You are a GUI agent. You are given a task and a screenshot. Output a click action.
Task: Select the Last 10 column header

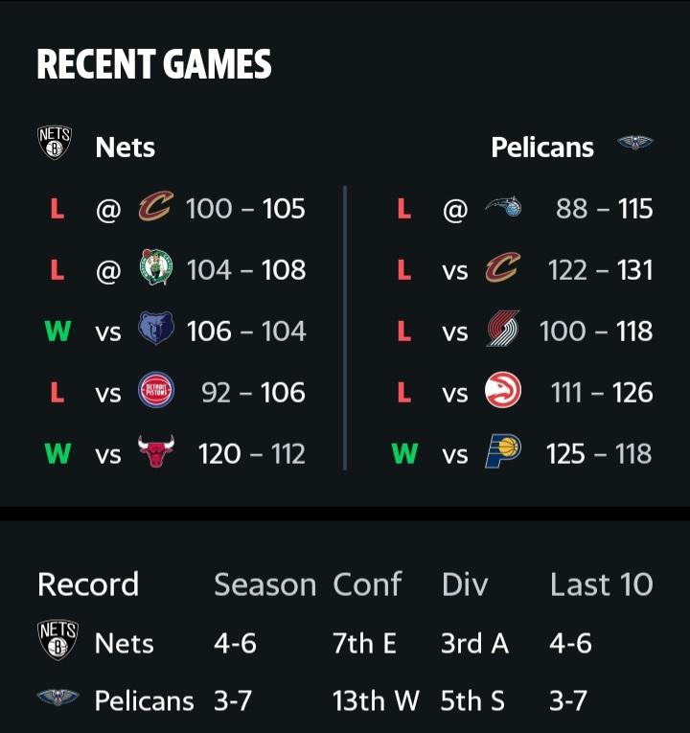[601, 584]
